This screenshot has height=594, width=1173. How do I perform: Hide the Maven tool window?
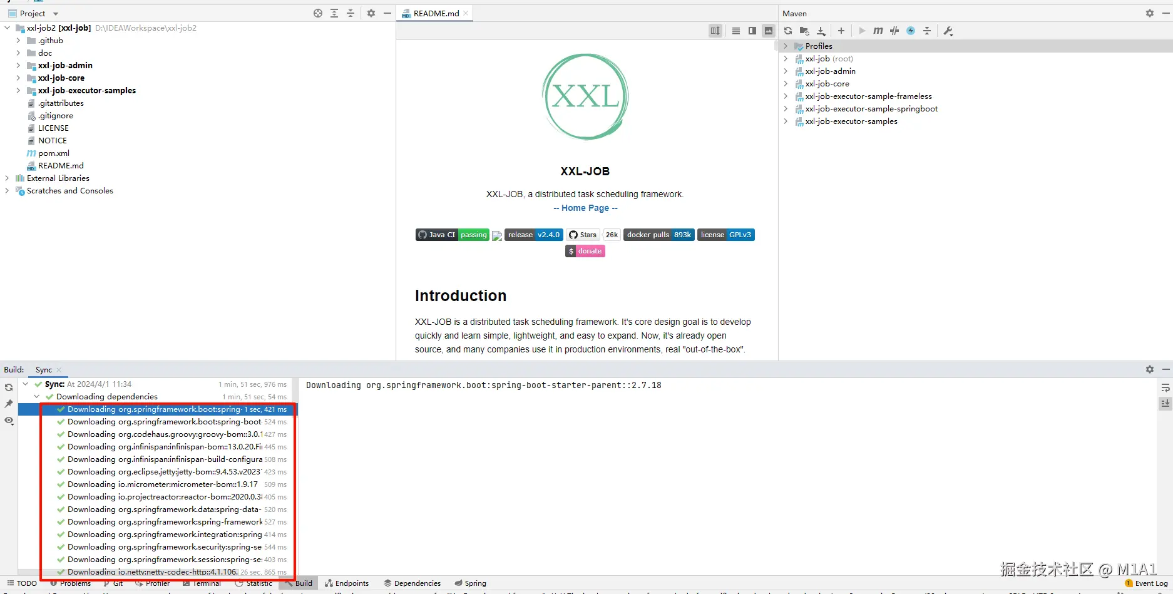point(1166,13)
